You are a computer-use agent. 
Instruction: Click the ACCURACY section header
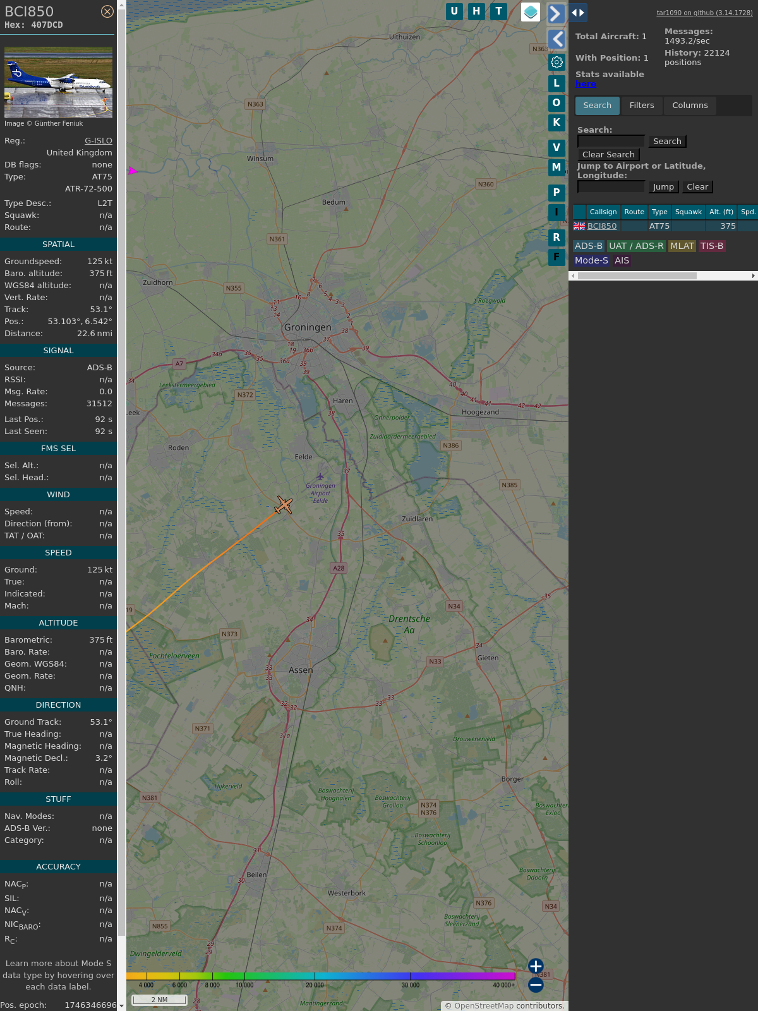(x=58, y=867)
